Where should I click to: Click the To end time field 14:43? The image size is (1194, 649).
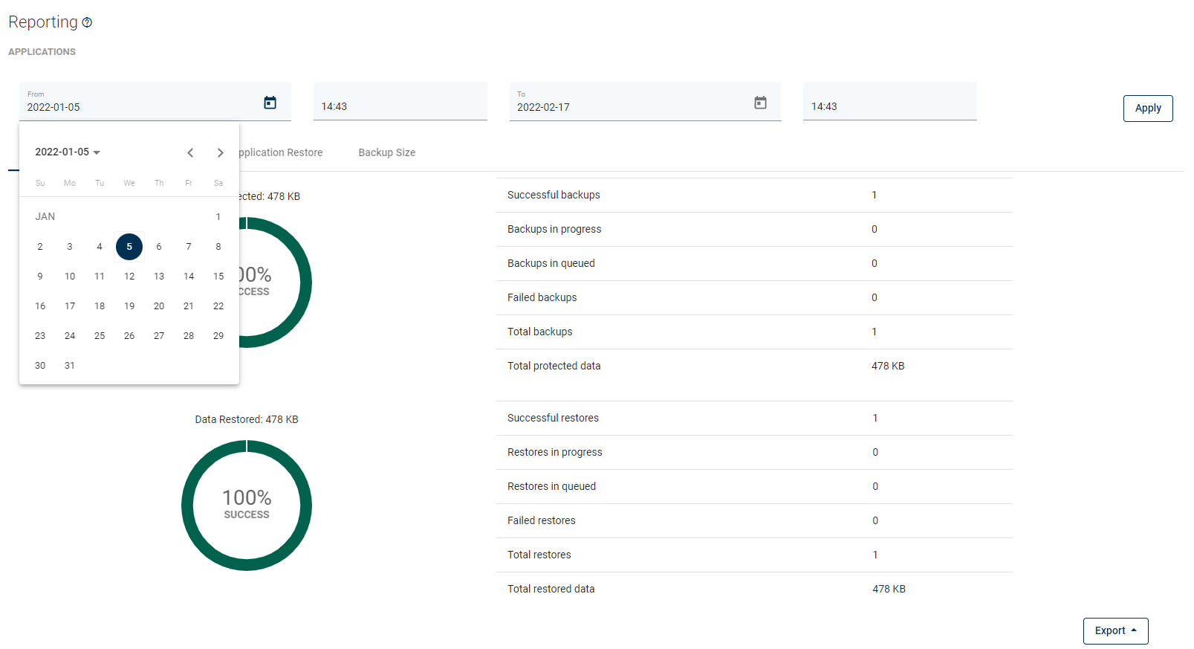pyautogui.click(x=889, y=106)
